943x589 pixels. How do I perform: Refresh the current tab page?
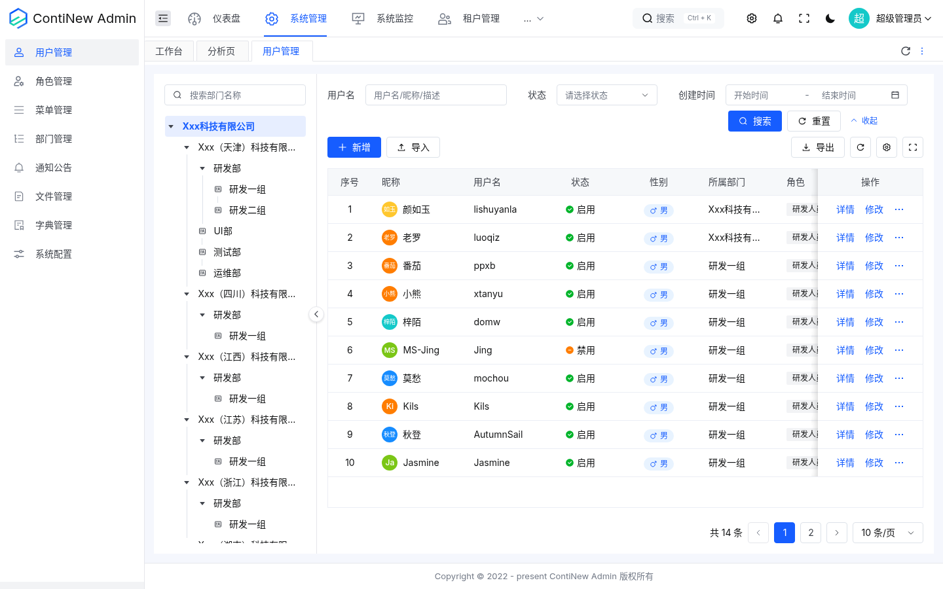(906, 51)
